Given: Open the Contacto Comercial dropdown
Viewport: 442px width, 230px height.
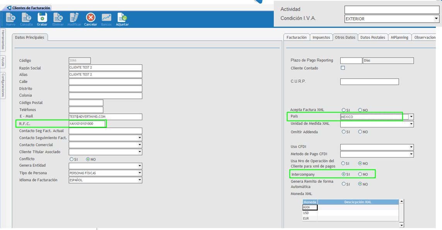Looking at the screenshot, I should click(x=140, y=145).
